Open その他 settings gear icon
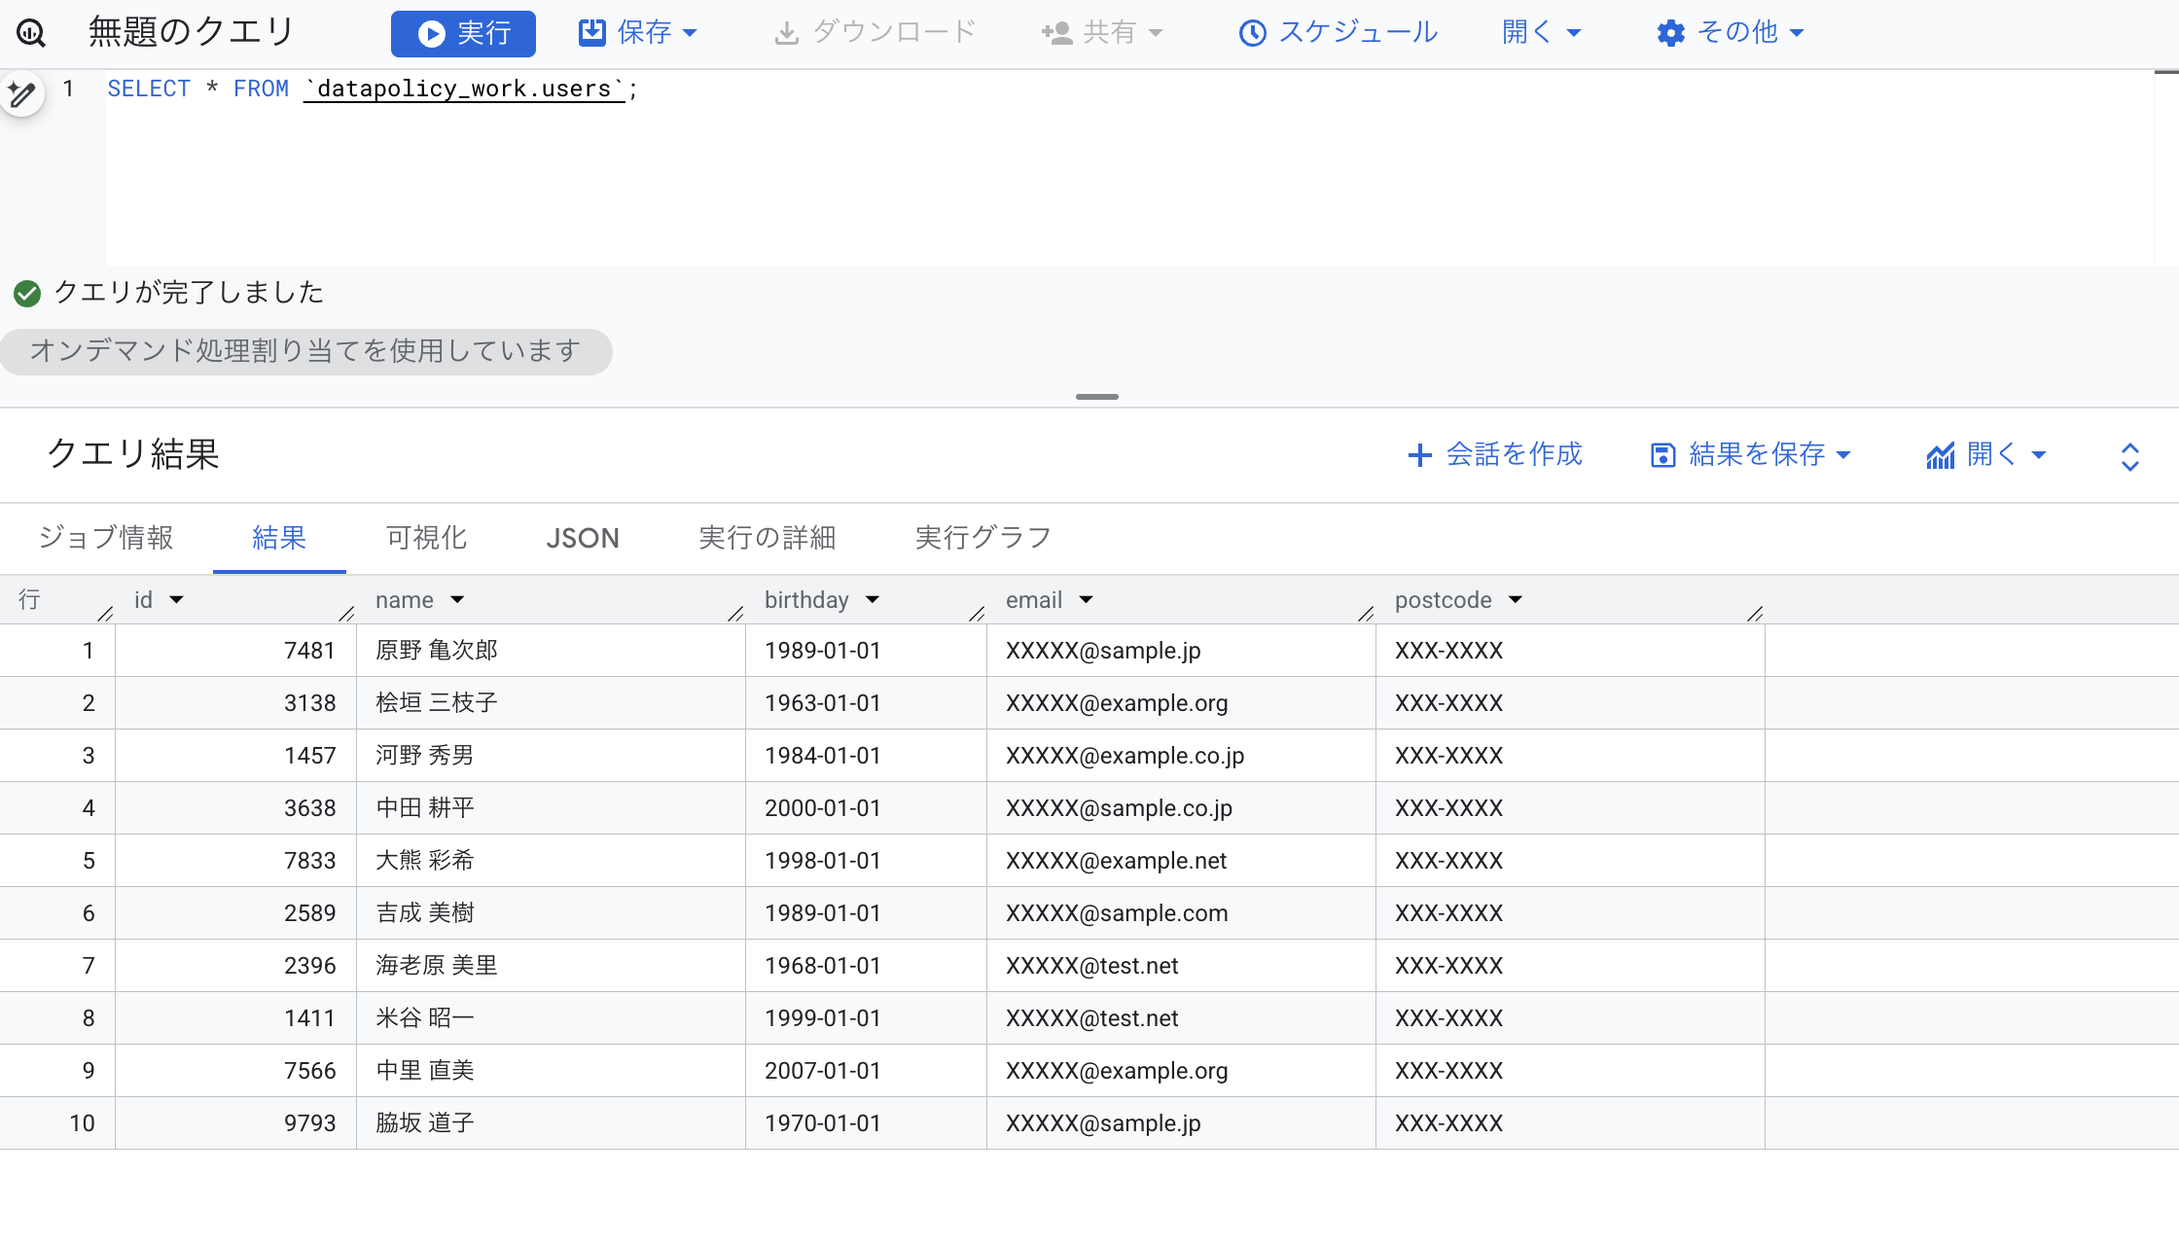 coord(1670,32)
